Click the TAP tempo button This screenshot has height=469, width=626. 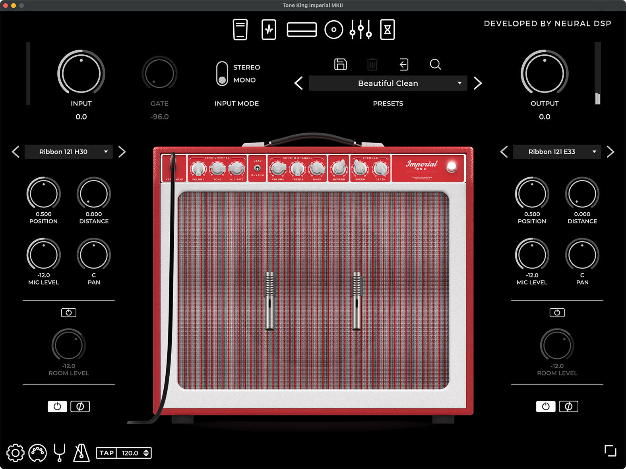click(x=107, y=453)
